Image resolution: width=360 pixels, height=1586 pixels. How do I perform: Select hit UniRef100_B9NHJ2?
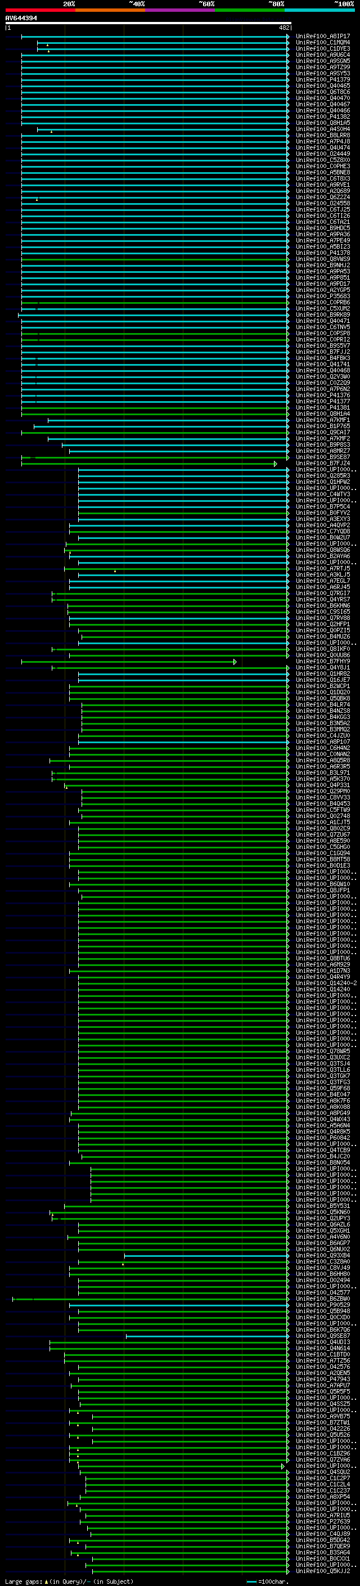(322, 266)
